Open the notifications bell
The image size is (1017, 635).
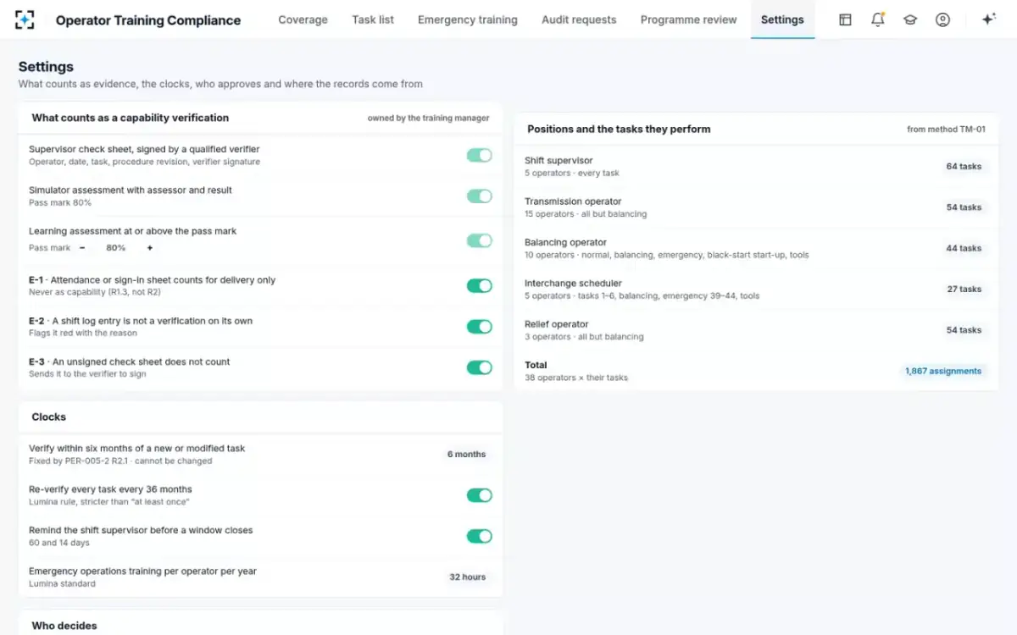pos(878,19)
